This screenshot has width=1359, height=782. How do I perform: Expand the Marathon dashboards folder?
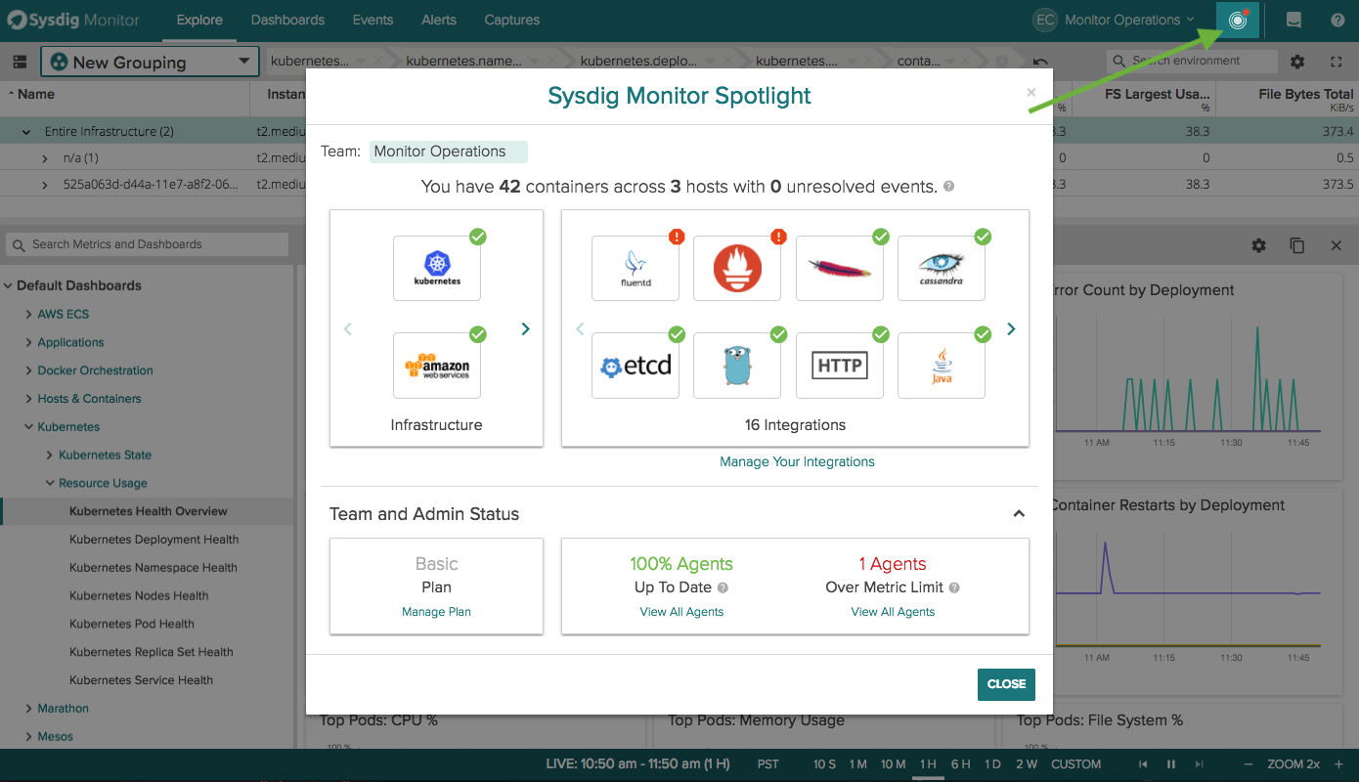(29, 709)
